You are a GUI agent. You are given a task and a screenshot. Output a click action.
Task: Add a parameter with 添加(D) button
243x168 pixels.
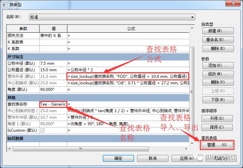[218, 65]
